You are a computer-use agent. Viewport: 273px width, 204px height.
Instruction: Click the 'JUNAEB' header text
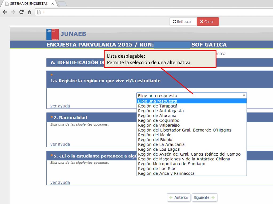(73, 34)
